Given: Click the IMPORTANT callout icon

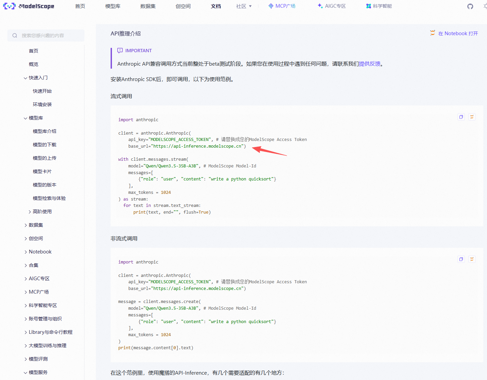Looking at the screenshot, I should [x=120, y=51].
